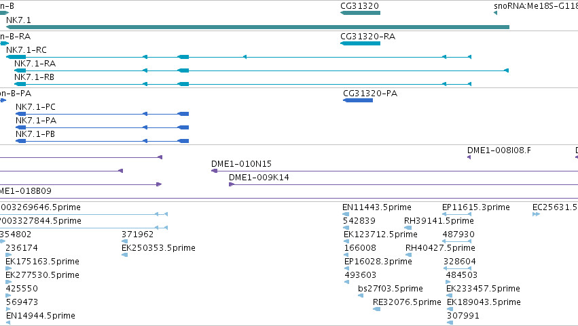Click the 569473 EST label
This screenshot has width=578, height=326.
(x=22, y=303)
